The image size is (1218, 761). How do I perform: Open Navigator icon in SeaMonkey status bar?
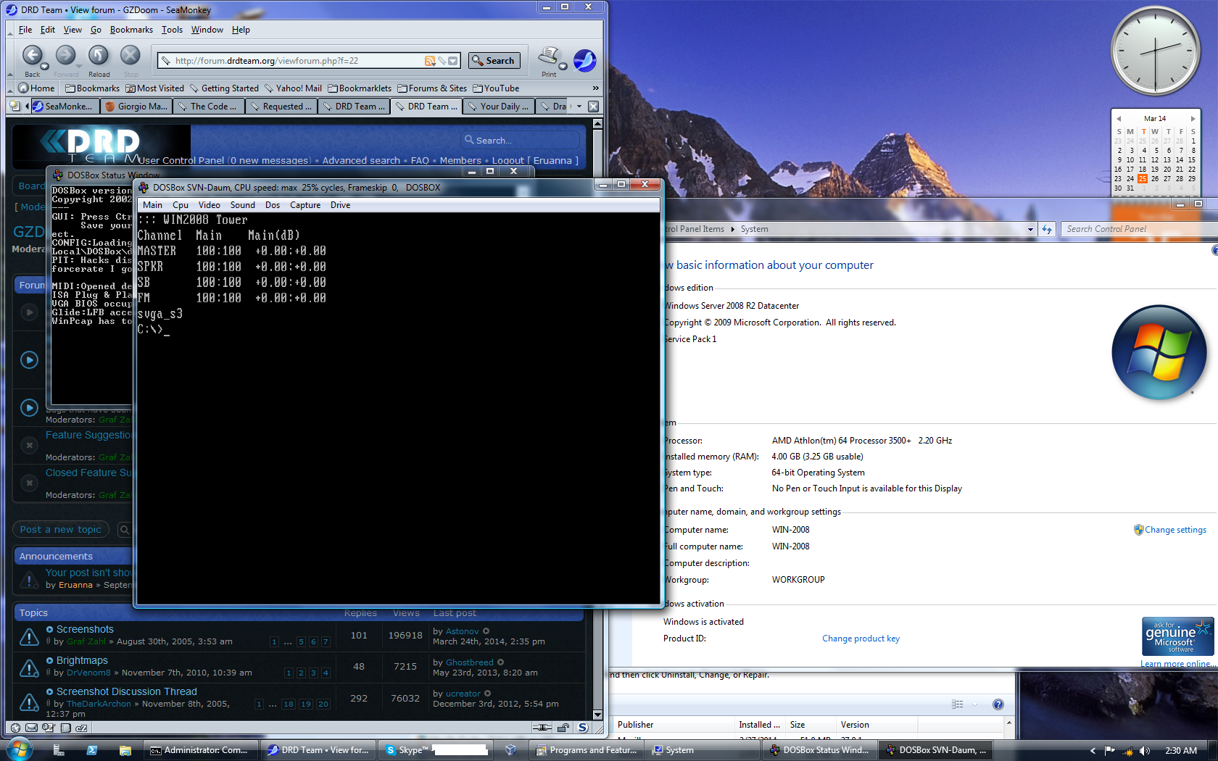coord(15,728)
